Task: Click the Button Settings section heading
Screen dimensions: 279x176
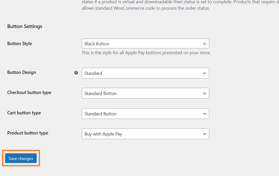Action: 25,26
